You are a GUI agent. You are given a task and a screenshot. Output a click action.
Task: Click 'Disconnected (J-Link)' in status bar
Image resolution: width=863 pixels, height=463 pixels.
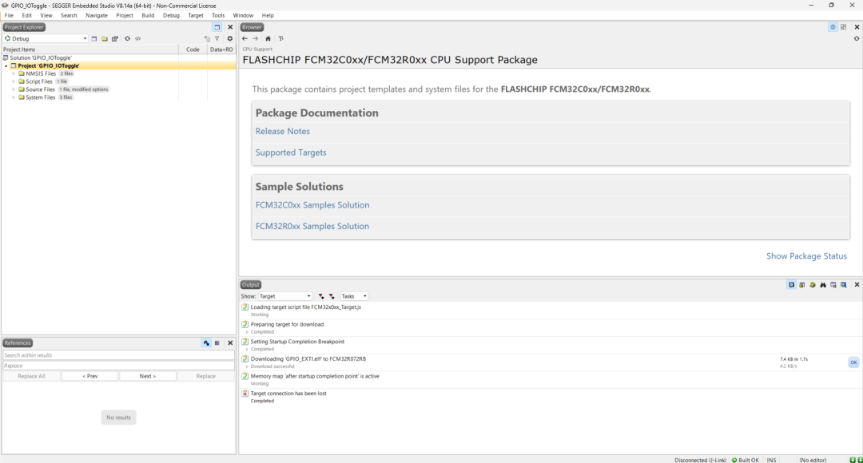point(700,460)
